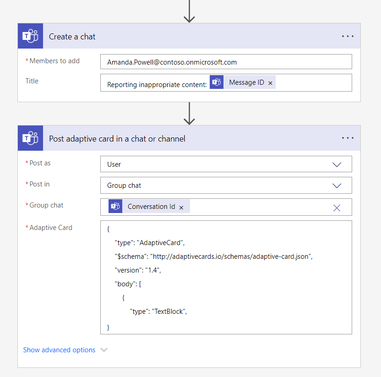Click the Teams icon on Post adaptive card
Viewport: 381px width, 377px height.
(x=31, y=138)
